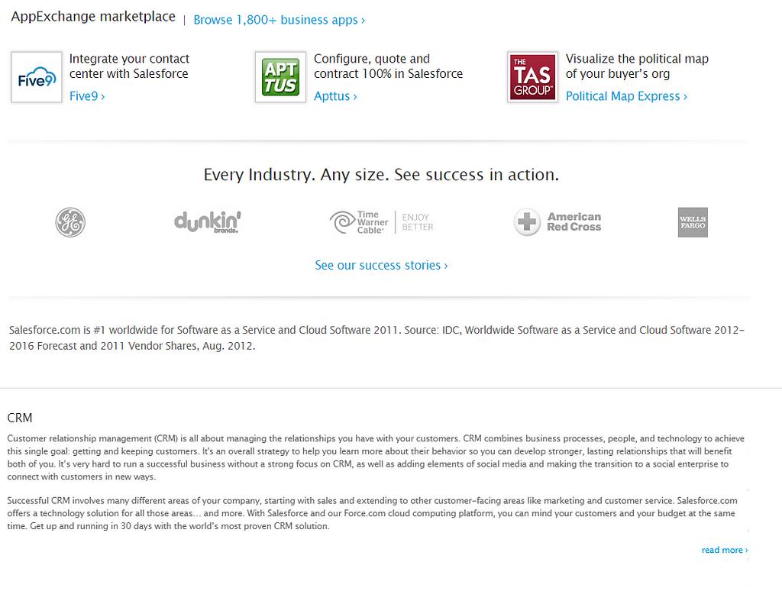
Task: Click the CRM section heading
Action: pyautogui.click(x=20, y=418)
